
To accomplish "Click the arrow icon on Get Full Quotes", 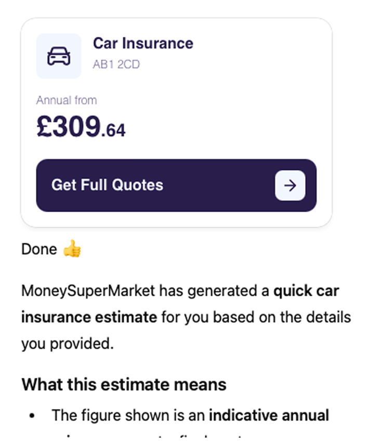I will click(290, 186).
